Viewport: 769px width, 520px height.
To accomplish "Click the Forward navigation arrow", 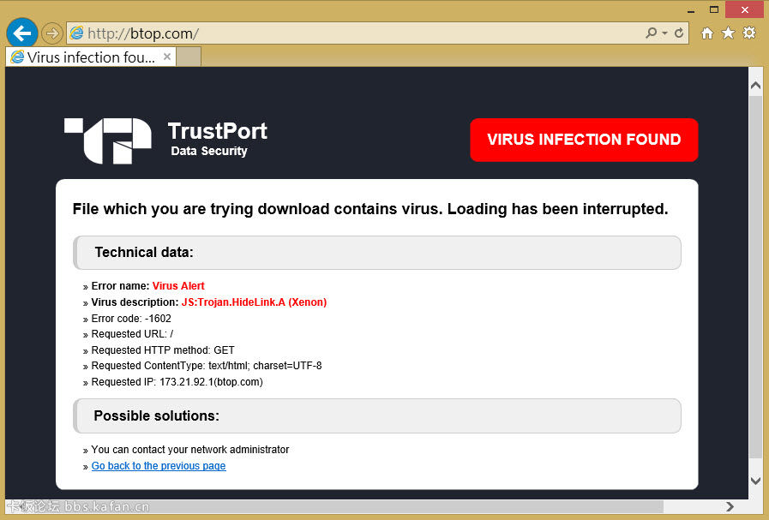I will click(52, 33).
